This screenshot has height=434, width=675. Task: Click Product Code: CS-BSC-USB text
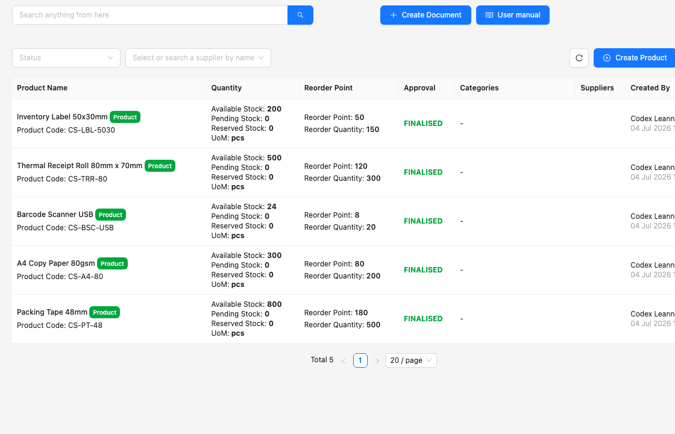pos(66,228)
